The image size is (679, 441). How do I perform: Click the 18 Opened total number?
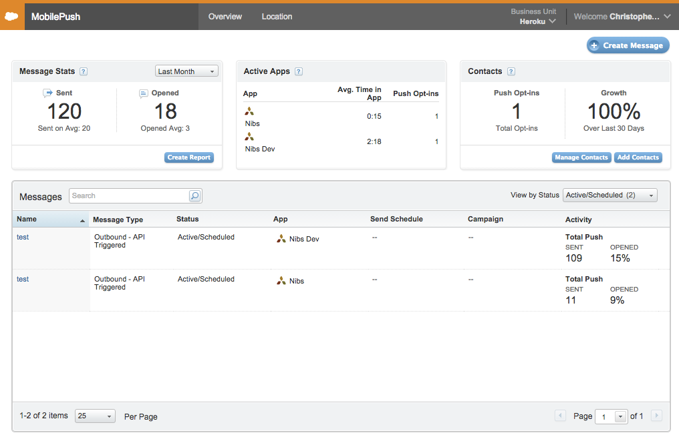pyautogui.click(x=166, y=111)
